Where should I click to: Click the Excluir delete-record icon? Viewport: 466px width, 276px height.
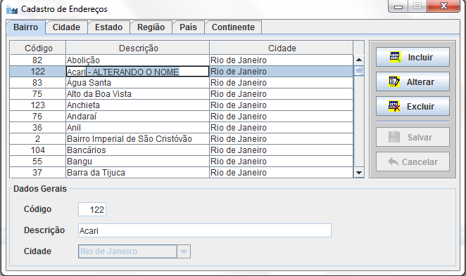(x=394, y=106)
